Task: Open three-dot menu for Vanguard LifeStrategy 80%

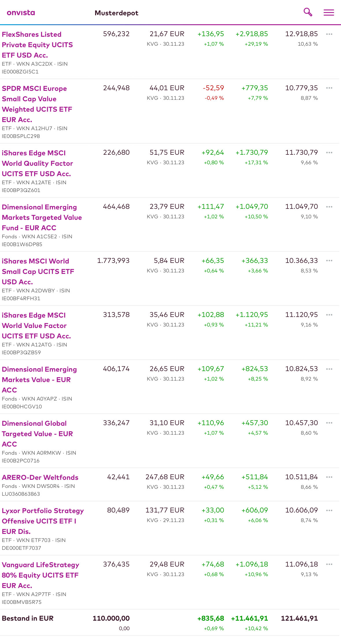Action: [x=329, y=564]
